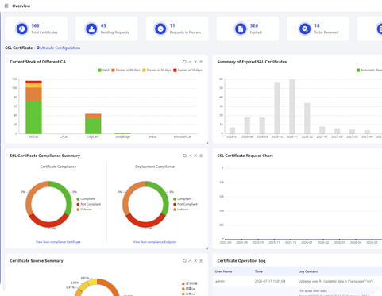Click the To be Renewed icon
Viewport: 382px width, 296px height.
click(305, 29)
